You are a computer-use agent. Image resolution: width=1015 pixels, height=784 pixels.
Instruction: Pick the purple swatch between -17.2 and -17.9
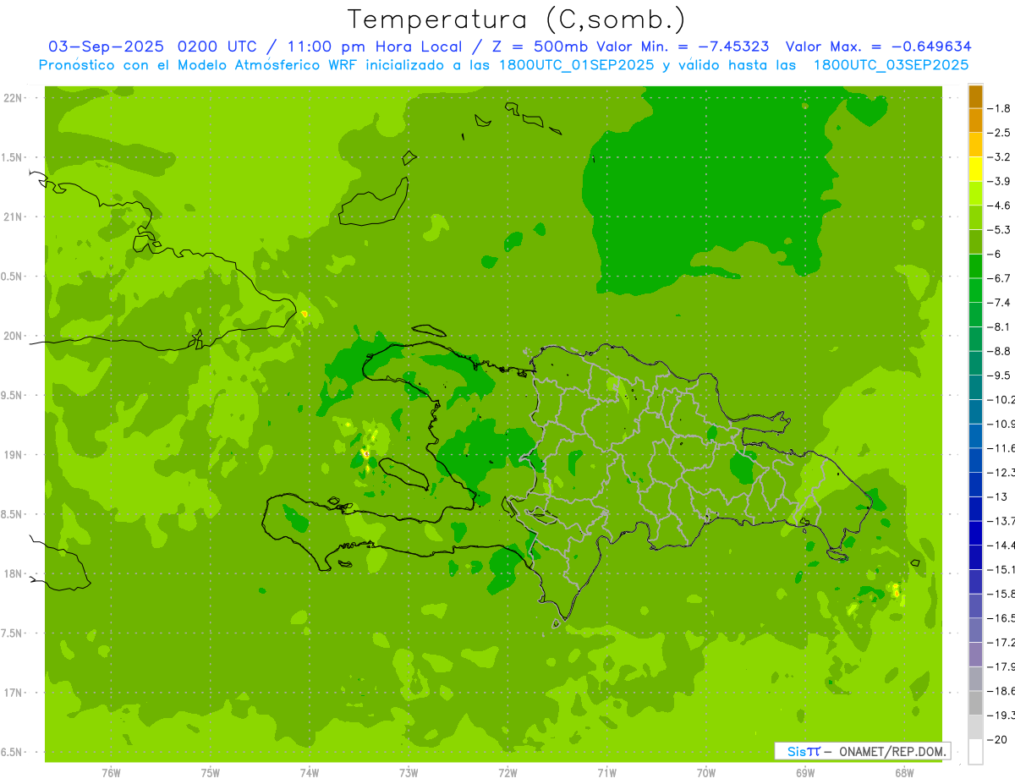tap(975, 655)
